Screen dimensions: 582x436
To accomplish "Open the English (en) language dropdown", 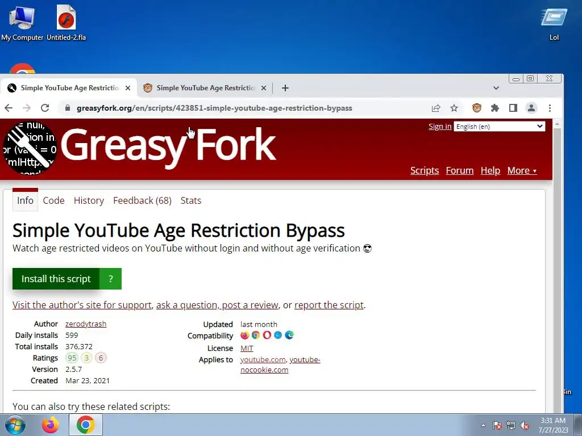I will [499, 127].
